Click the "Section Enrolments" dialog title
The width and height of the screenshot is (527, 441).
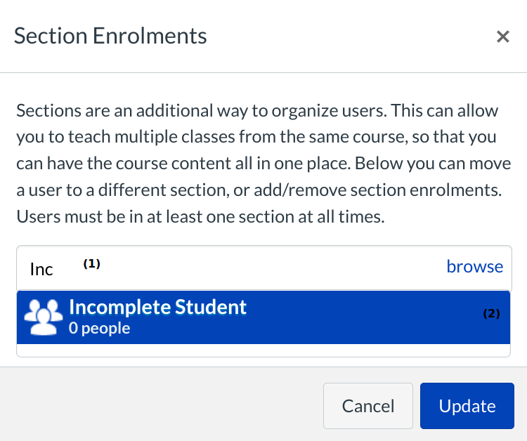pyautogui.click(x=110, y=36)
